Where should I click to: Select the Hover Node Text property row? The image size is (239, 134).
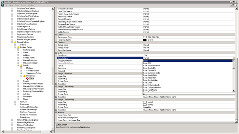coord(146,115)
